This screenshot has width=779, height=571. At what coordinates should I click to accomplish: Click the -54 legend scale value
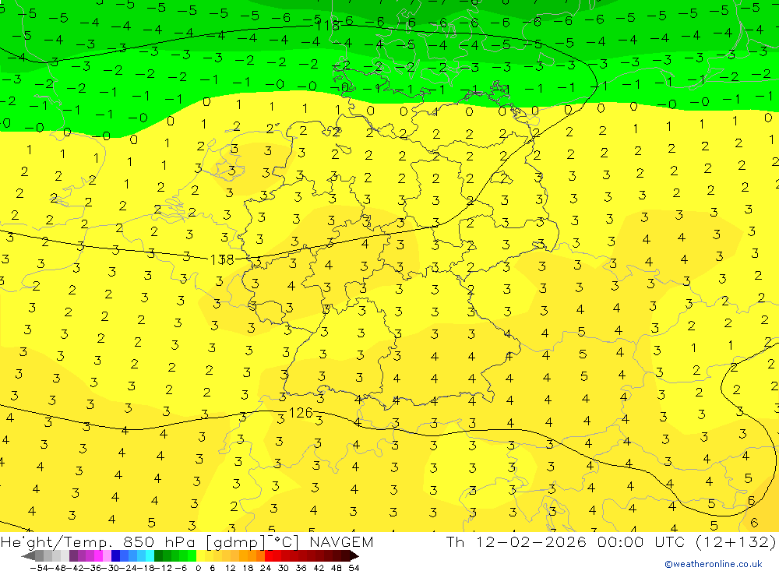(39, 568)
